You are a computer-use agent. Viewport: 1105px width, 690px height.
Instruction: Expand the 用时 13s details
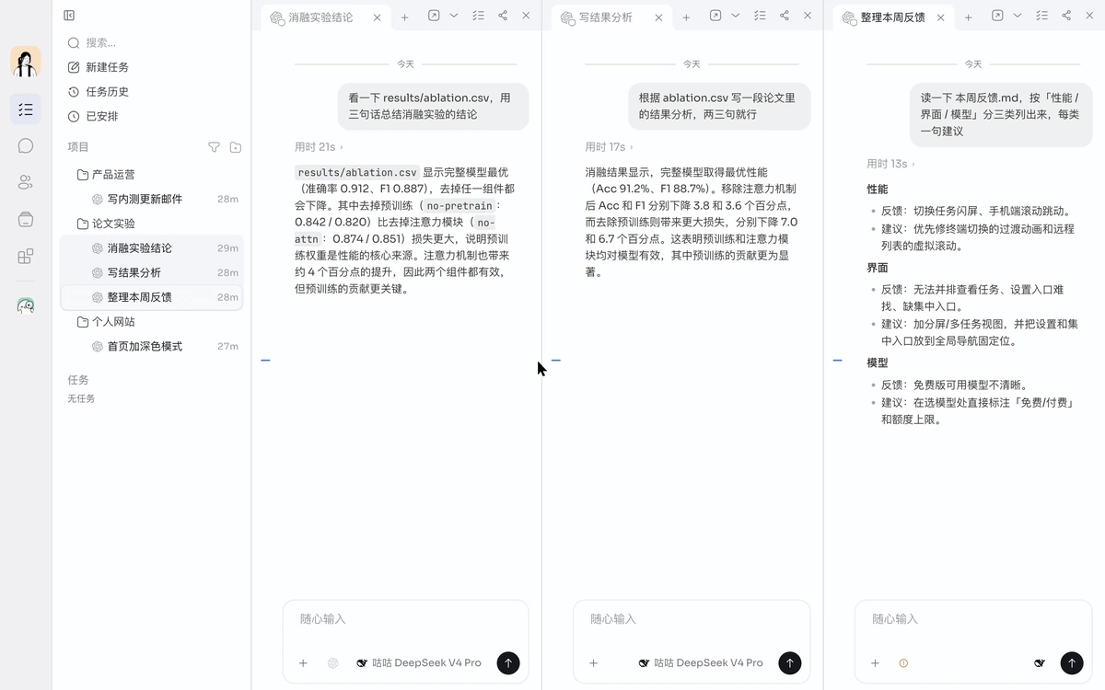click(890, 164)
